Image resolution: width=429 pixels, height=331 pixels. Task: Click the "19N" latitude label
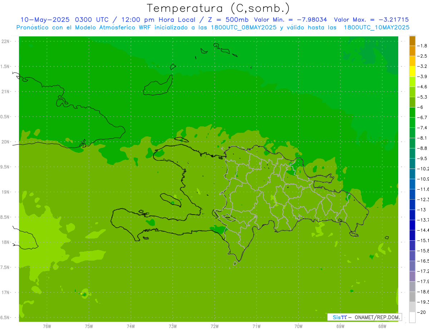tap(5, 192)
